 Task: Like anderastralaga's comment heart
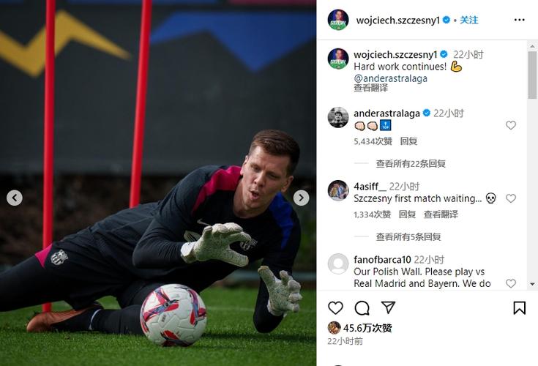[x=511, y=125]
